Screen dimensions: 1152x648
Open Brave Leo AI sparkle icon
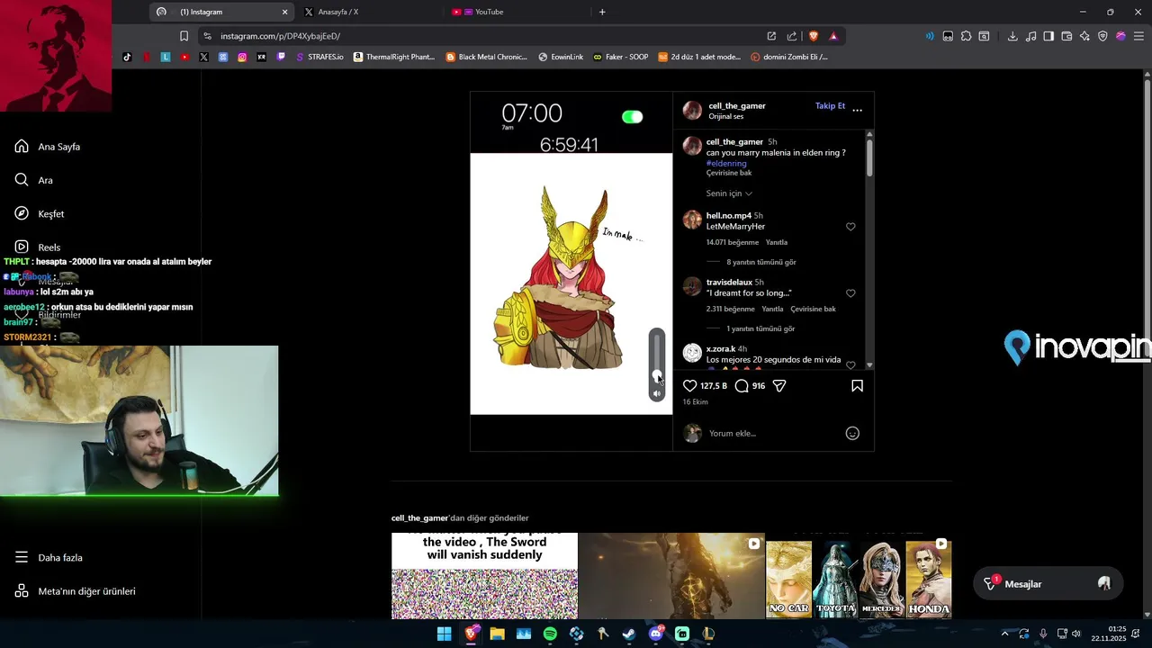1084,36
